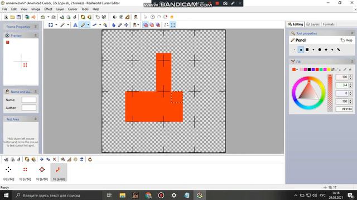Click the speaker sound icon in top toolbar
Screen dimensions: 357x200
[x=33, y=17]
